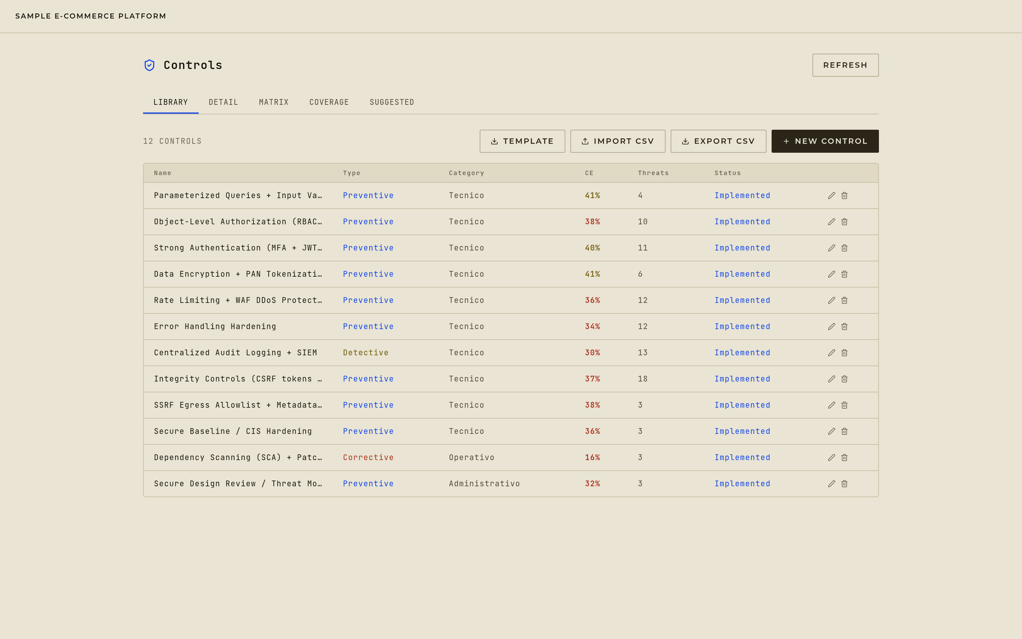
Task: Download the CSV Template
Action: (522, 141)
